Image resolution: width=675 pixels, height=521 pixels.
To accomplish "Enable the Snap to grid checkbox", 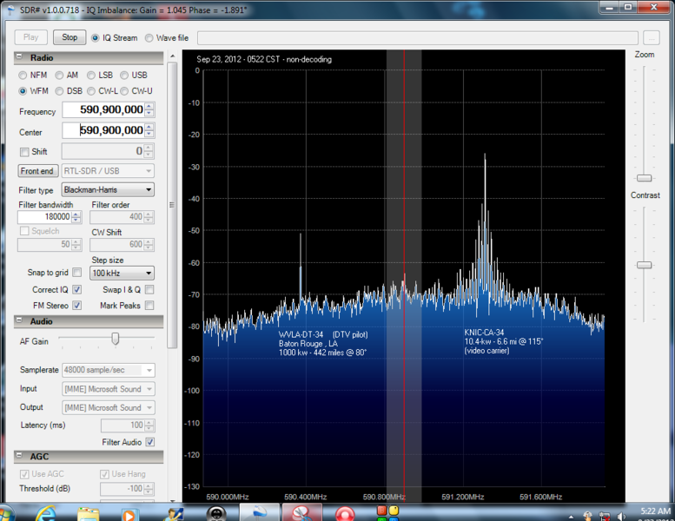I will click(x=76, y=273).
